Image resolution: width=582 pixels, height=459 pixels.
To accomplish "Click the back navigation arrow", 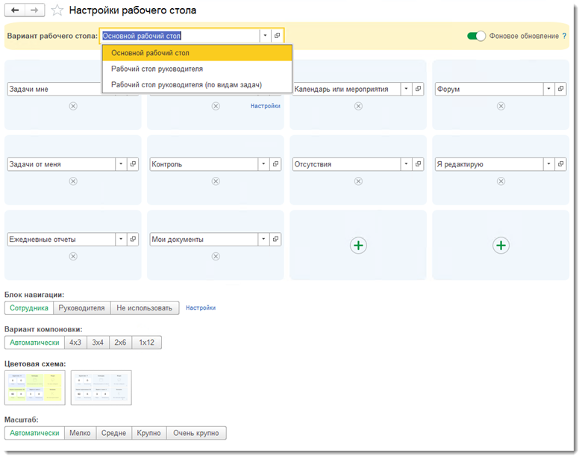I will pos(15,10).
